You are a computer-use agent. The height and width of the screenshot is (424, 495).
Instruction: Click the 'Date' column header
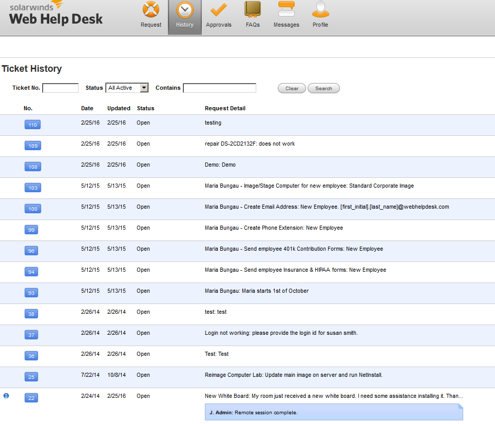tap(87, 108)
